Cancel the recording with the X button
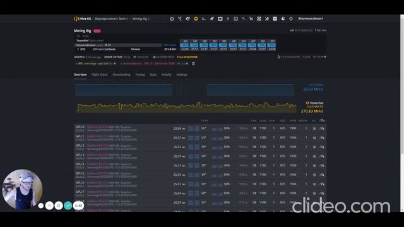404x227 pixels. pyautogui.click(x=49, y=206)
